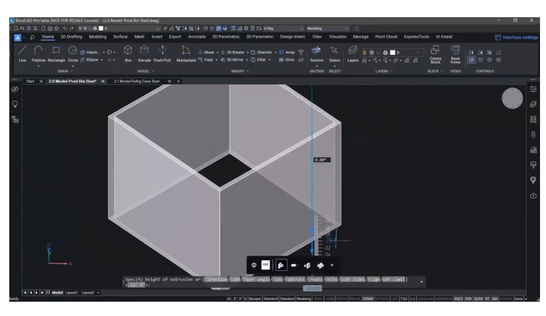Switch to 2.1 Model Refrig Case Start tab

tap(139, 81)
